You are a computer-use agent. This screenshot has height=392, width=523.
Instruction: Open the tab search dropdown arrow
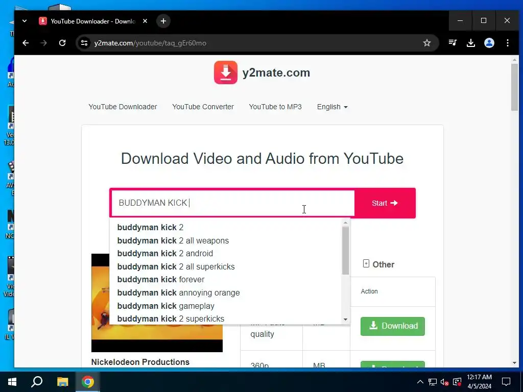(25, 21)
